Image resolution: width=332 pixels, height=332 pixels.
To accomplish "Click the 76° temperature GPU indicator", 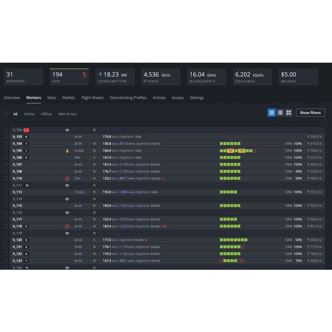I will (x=230, y=151).
